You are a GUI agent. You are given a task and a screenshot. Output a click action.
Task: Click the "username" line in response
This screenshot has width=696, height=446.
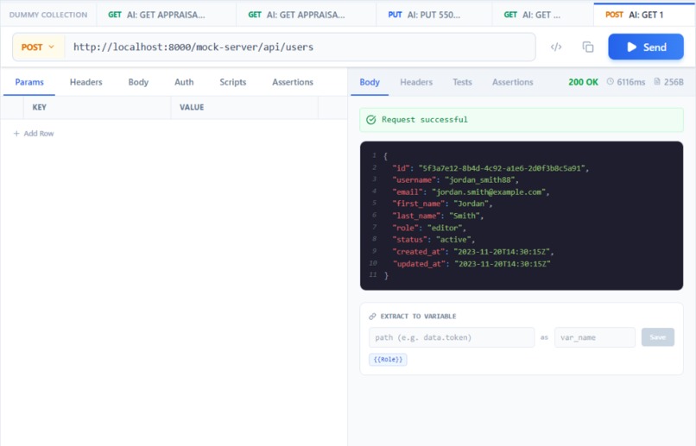[x=455, y=180]
